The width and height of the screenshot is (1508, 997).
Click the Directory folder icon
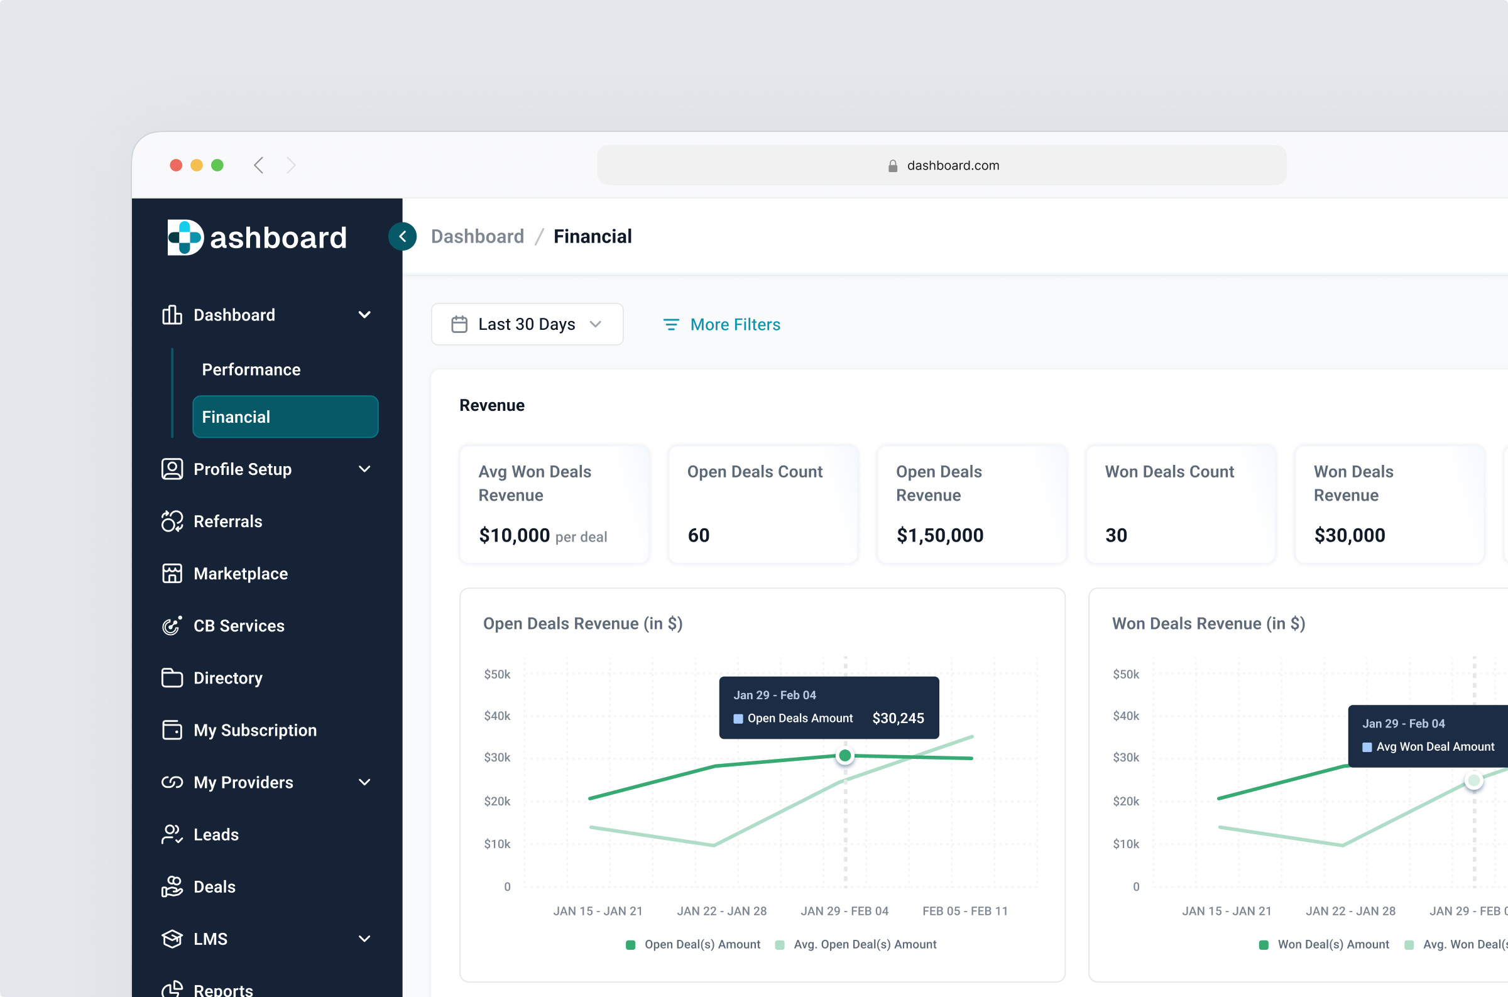172,678
